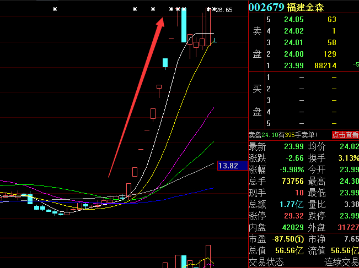Click the 点击查看 red button
This screenshot has height=268, width=359.
coord(345,135)
